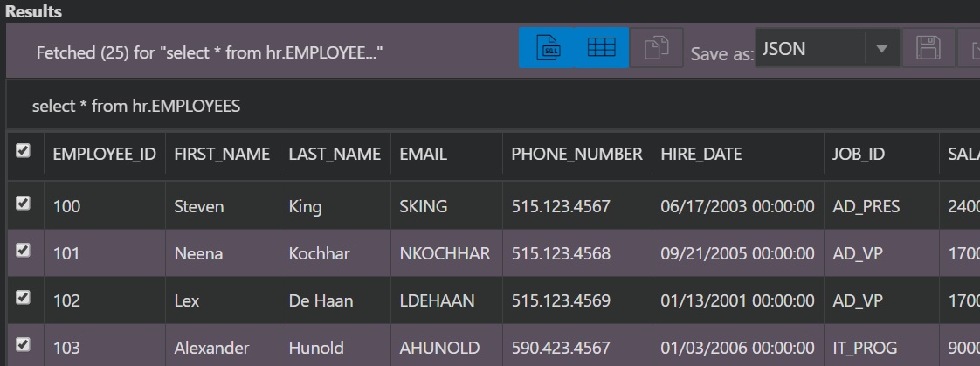Screen dimensions: 980x366
Task: Uncheck the checkbox for employee 100 row
Action: click(23, 203)
